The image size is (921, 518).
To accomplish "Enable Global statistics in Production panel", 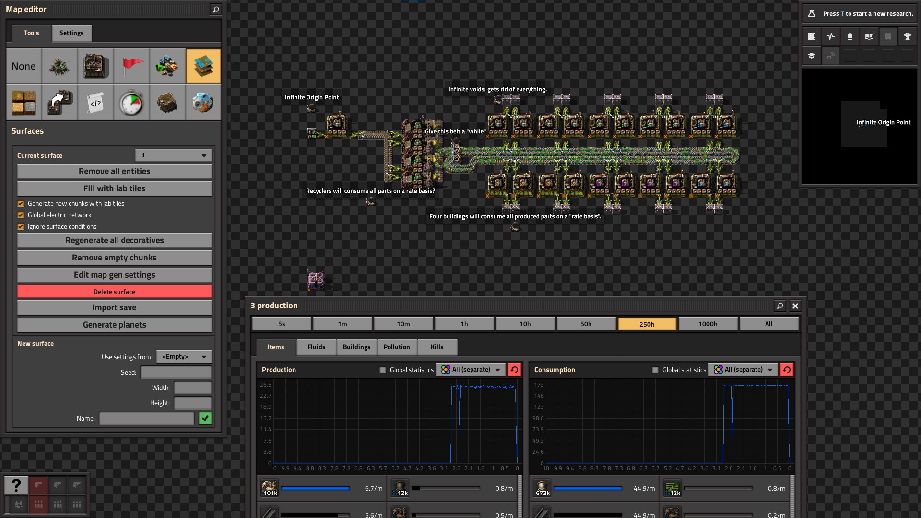I will click(383, 370).
